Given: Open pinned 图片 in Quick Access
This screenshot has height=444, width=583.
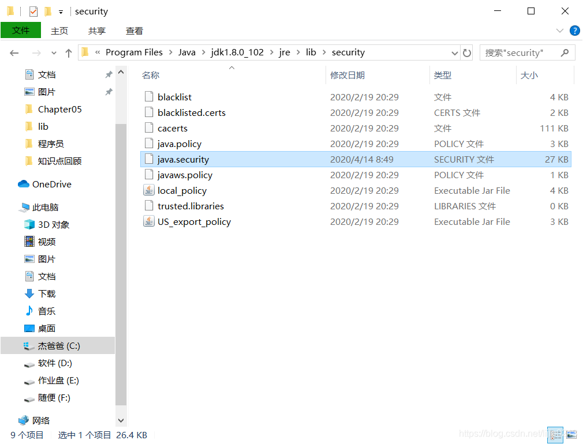Looking at the screenshot, I should click(x=47, y=92).
